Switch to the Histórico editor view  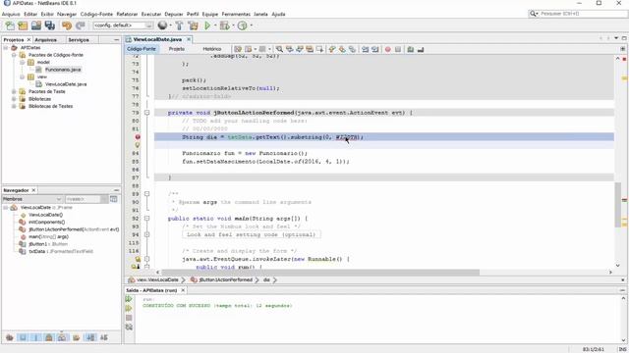[x=212, y=49]
